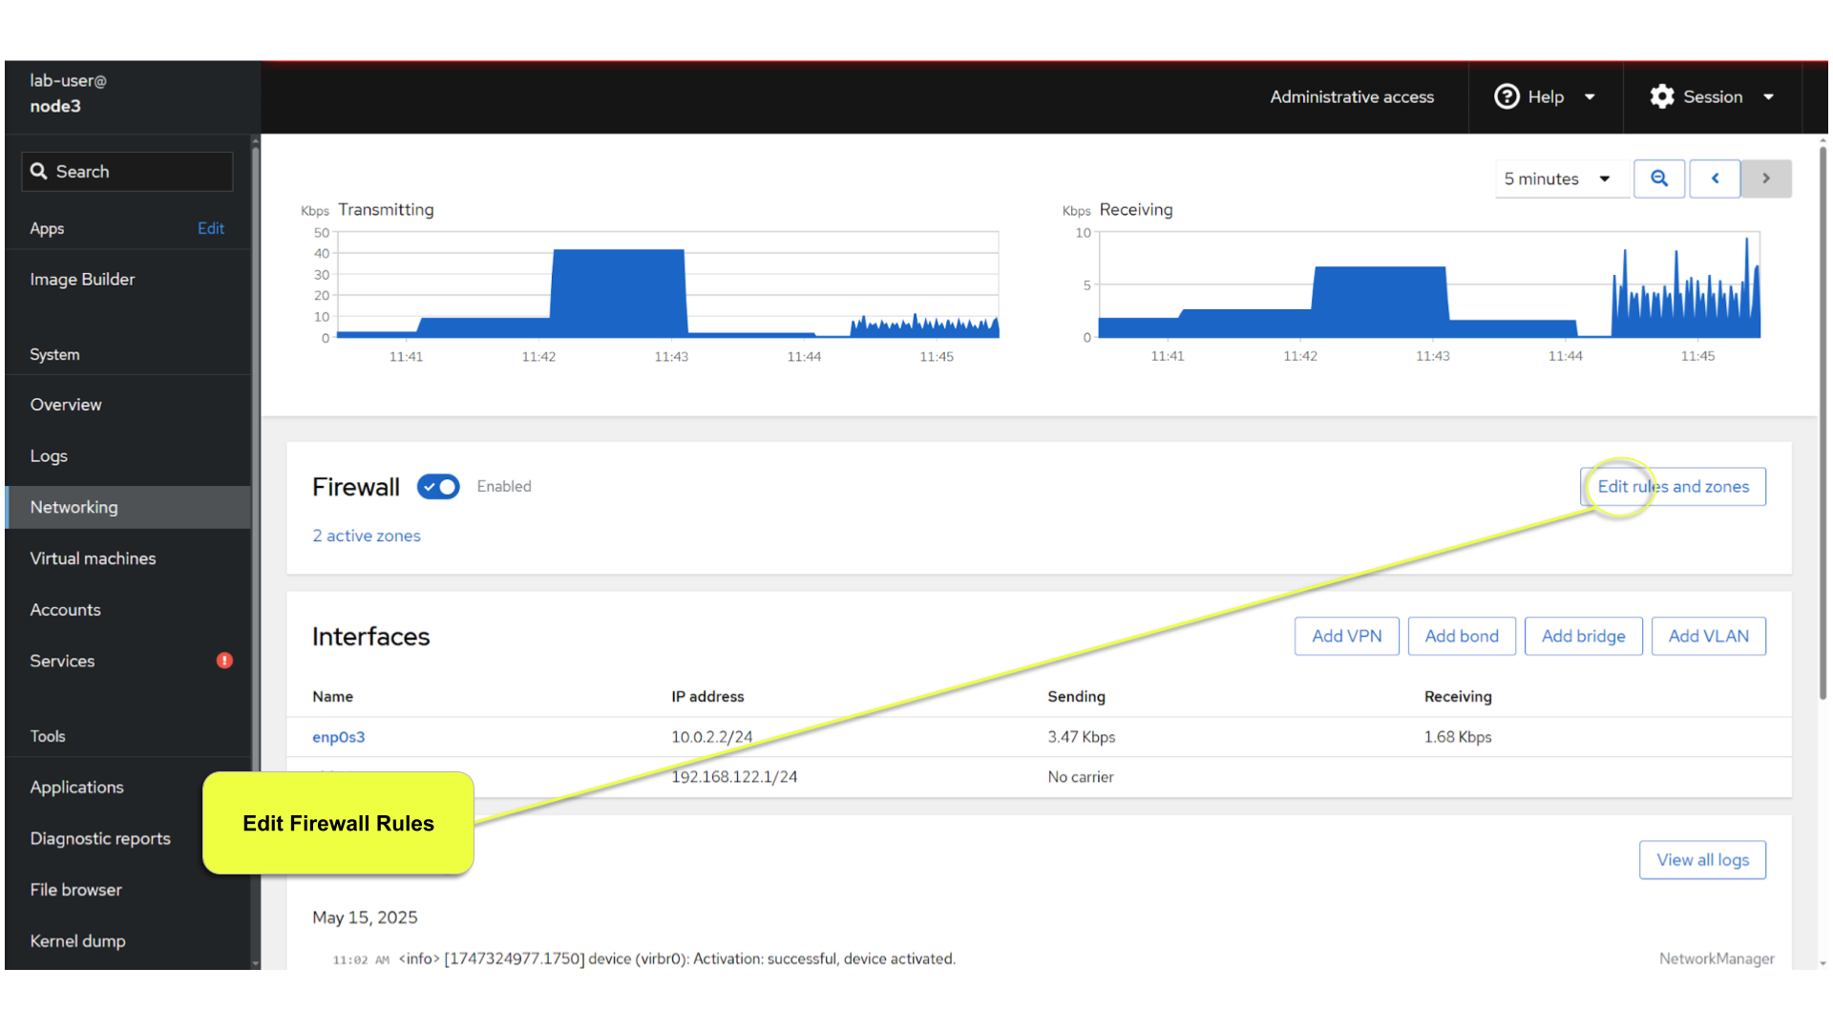The image size is (1833, 1031).
Task: Toggle the Firewall enabled switch
Action: click(x=438, y=487)
